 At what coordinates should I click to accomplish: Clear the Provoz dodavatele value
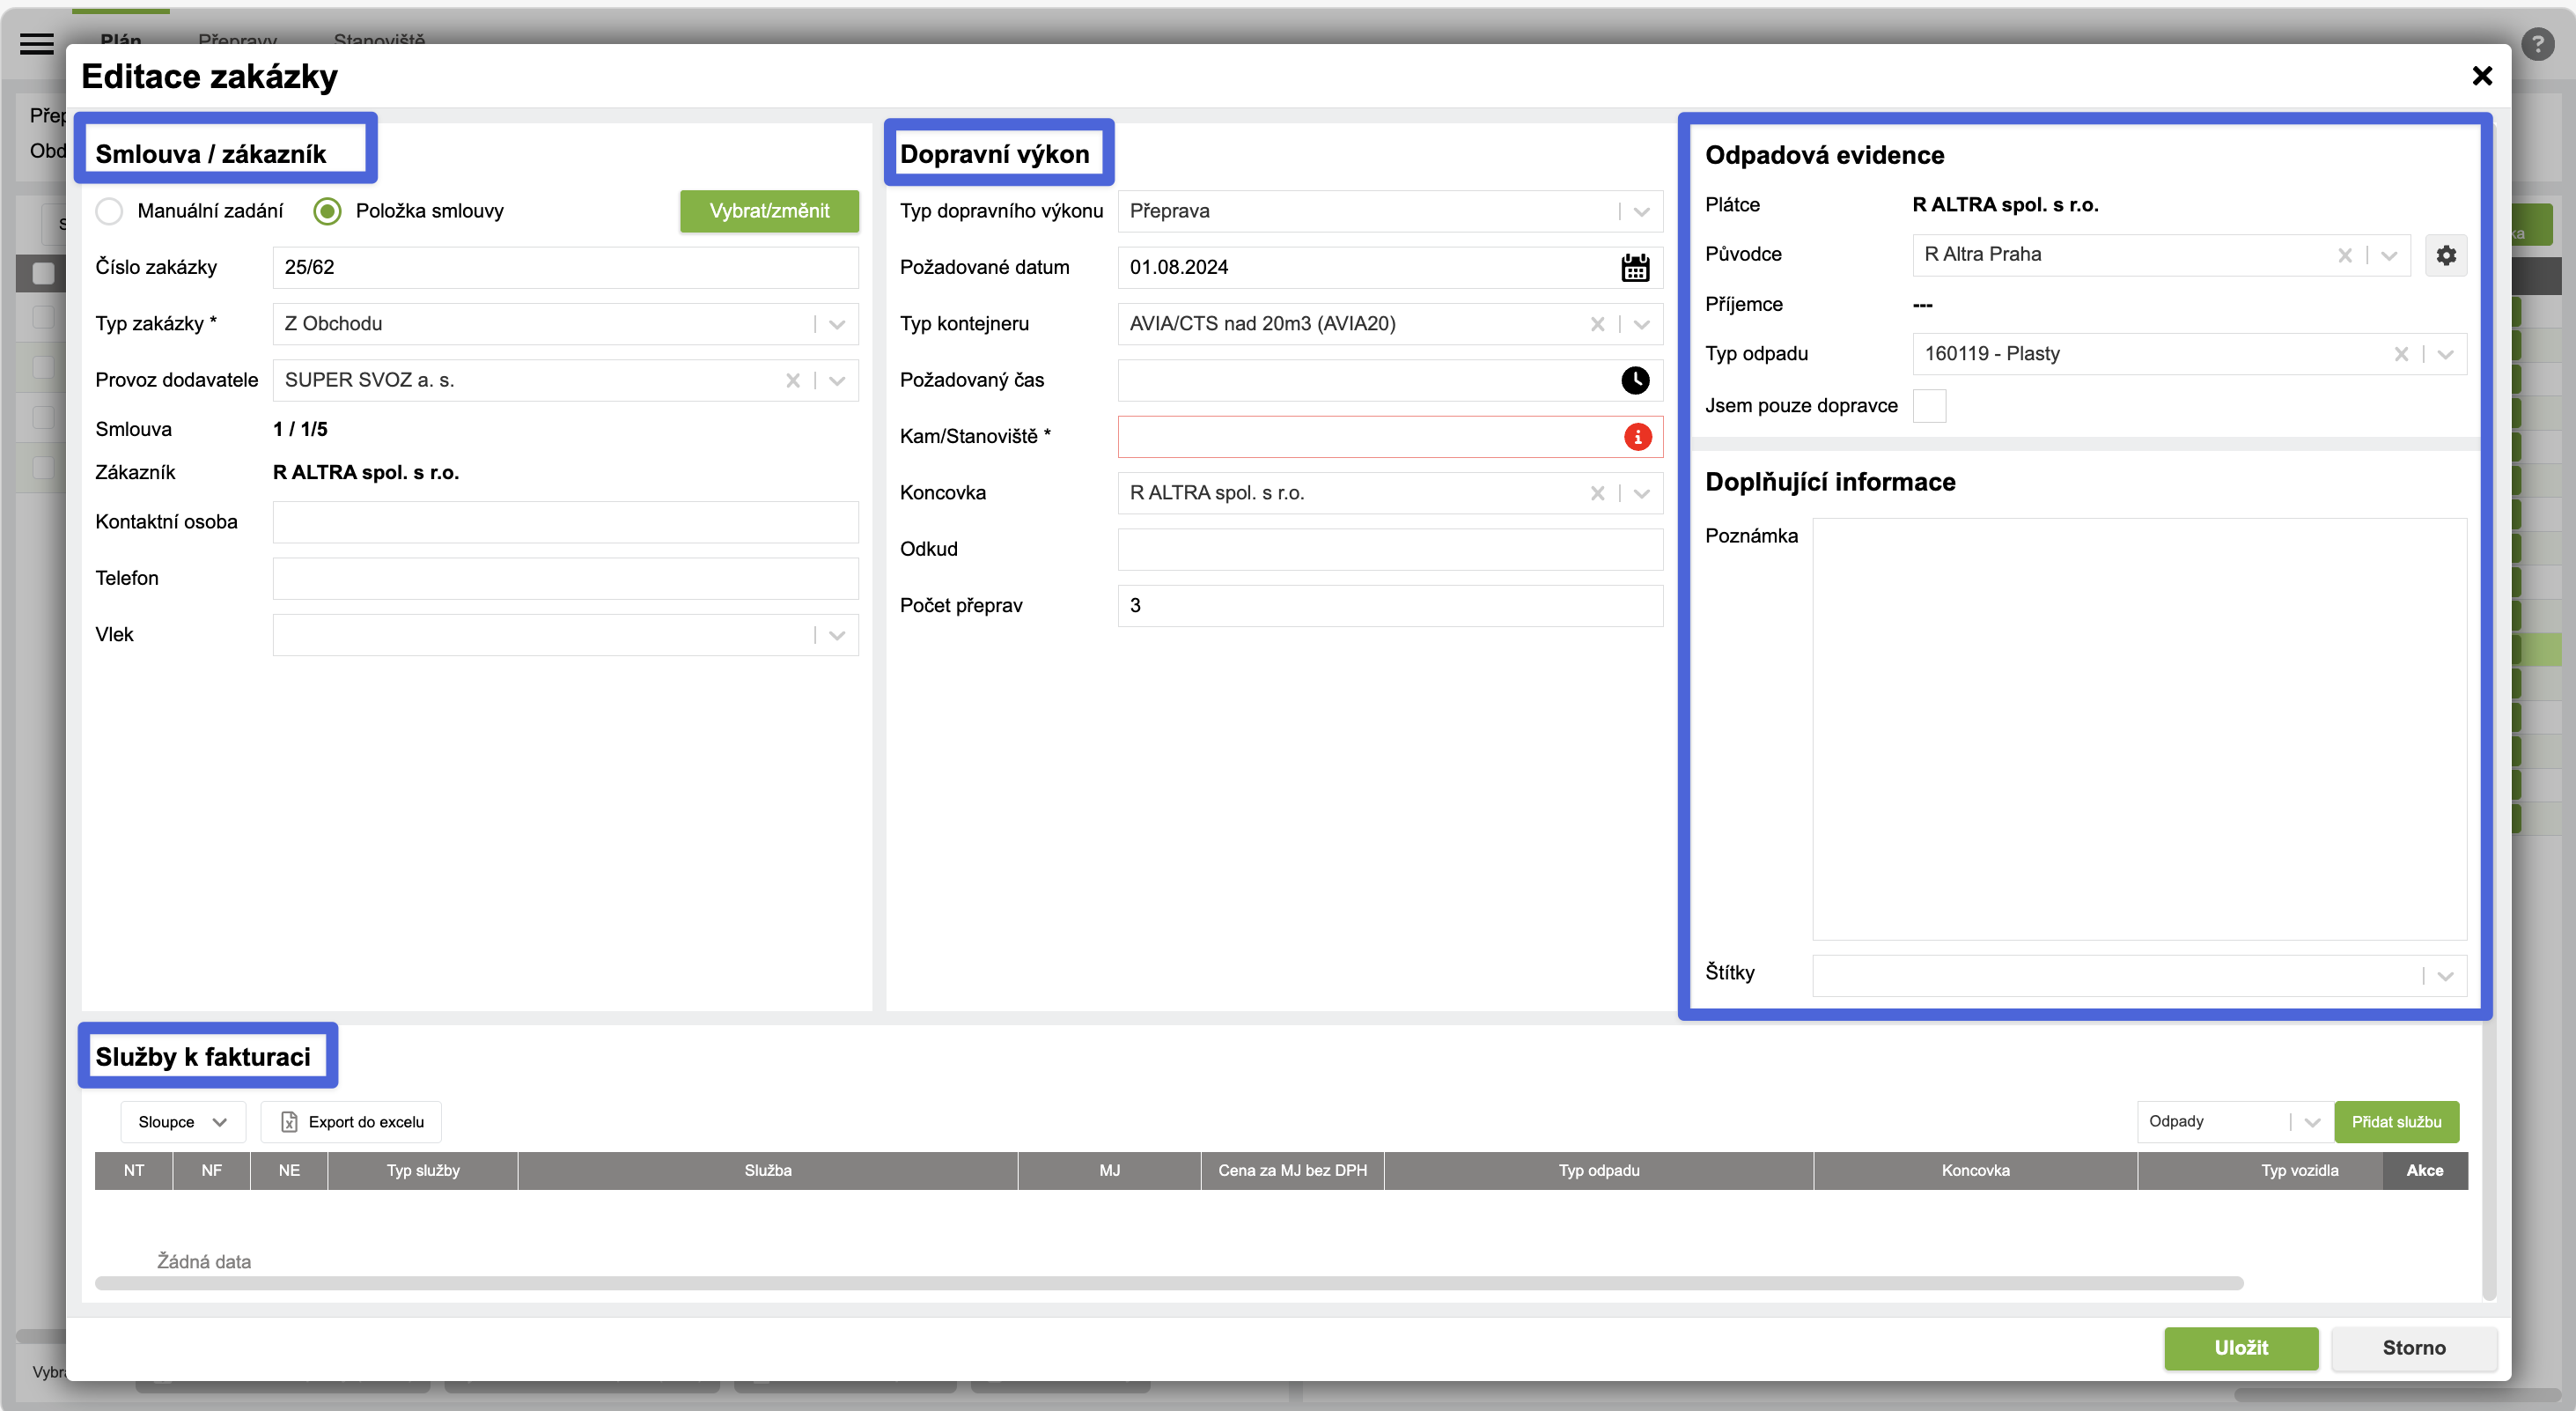793,380
